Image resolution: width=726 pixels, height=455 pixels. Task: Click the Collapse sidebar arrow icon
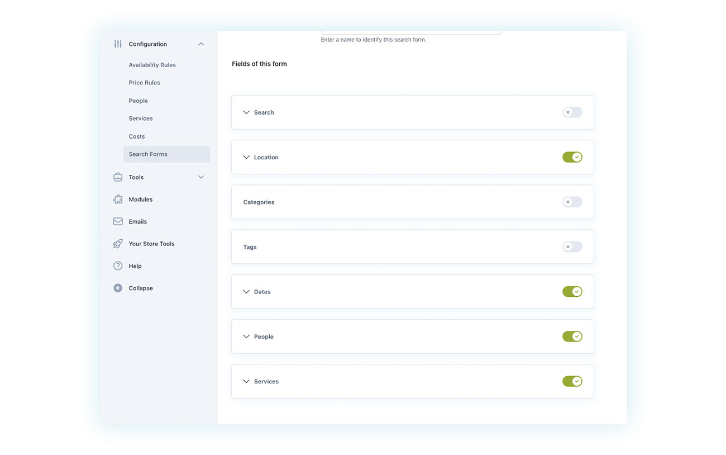[x=118, y=287]
